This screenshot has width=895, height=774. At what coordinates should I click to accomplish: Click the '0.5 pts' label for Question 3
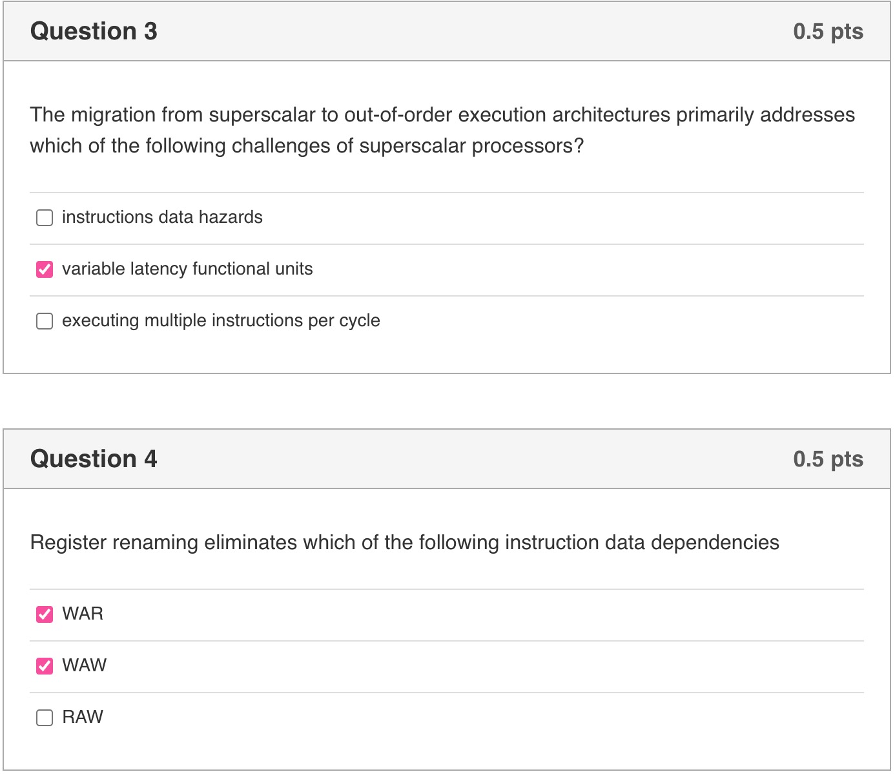tap(828, 30)
